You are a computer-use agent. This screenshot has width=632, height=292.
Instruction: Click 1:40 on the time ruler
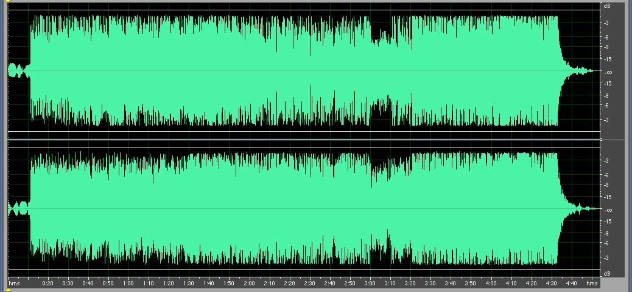click(209, 284)
